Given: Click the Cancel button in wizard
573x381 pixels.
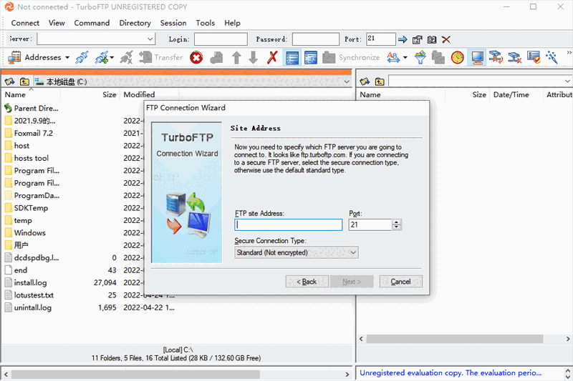Looking at the screenshot, I should pyautogui.click(x=401, y=282).
